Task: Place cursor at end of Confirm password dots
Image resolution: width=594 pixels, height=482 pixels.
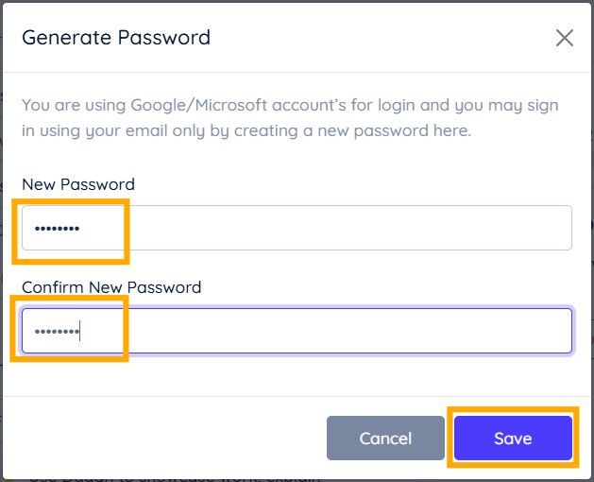Action: (x=81, y=332)
